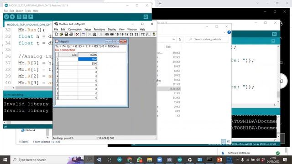Click row header 9 in Mbpoll1 table
The height and width of the screenshot is (164, 292).
57,97
